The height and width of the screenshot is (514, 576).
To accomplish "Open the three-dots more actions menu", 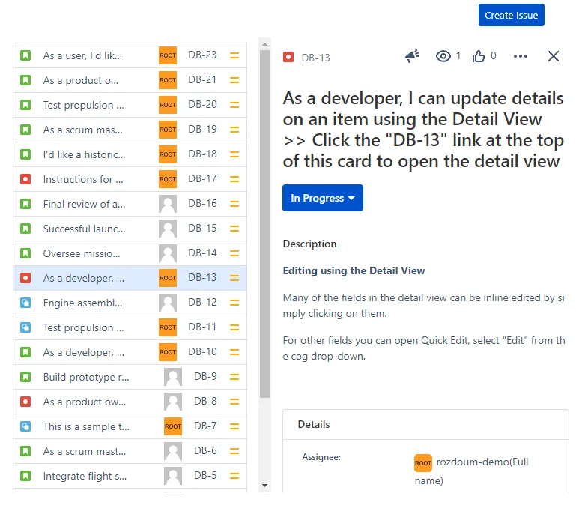I will coord(520,56).
